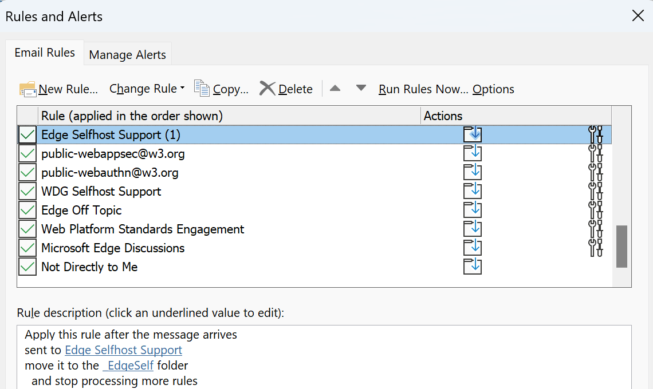Click move-to-folder icon for public-webappsec@w3.org

coord(473,153)
